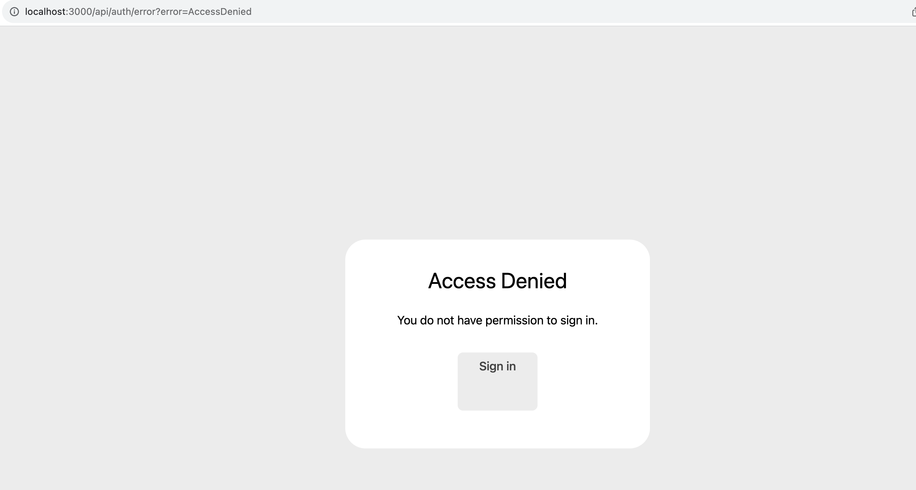Click the ":3000" port in the URL
916x490 pixels.
(79, 12)
